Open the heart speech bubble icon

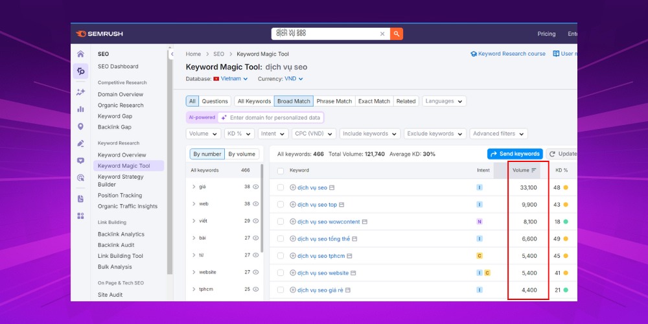tap(80, 161)
